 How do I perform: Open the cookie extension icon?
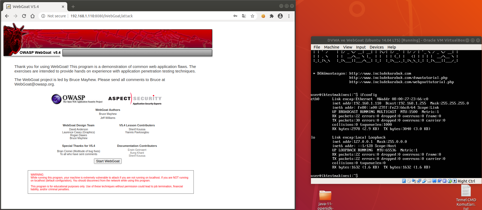263,16
